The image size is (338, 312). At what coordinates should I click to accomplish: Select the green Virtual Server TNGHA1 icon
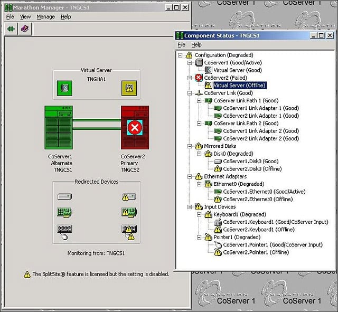(x=64, y=88)
